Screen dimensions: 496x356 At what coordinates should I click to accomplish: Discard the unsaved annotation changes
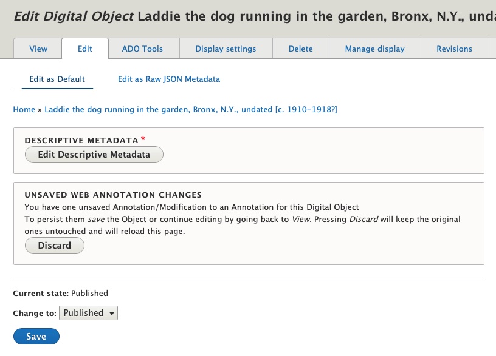55,246
